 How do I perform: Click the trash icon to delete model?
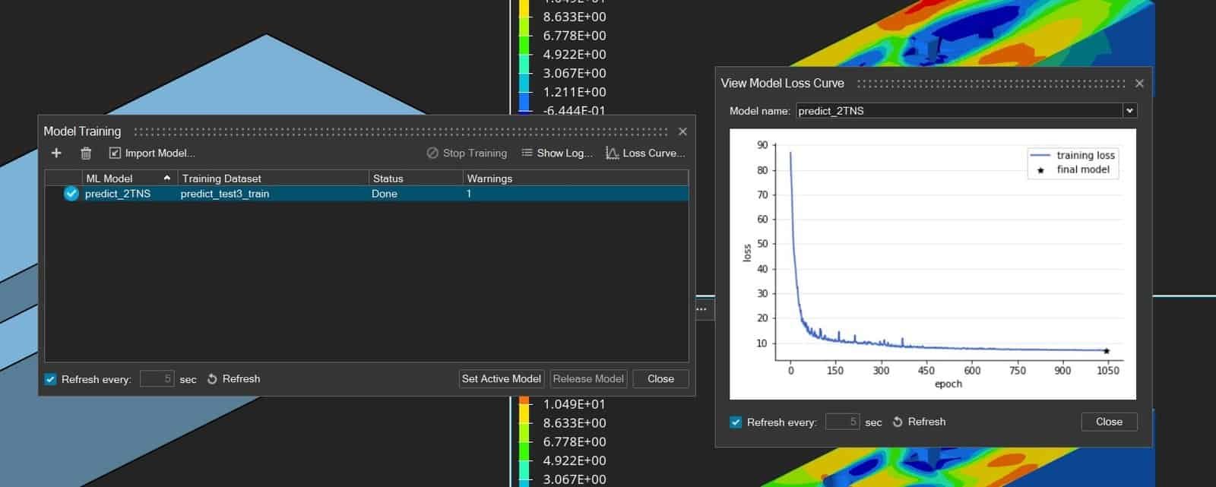(86, 153)
